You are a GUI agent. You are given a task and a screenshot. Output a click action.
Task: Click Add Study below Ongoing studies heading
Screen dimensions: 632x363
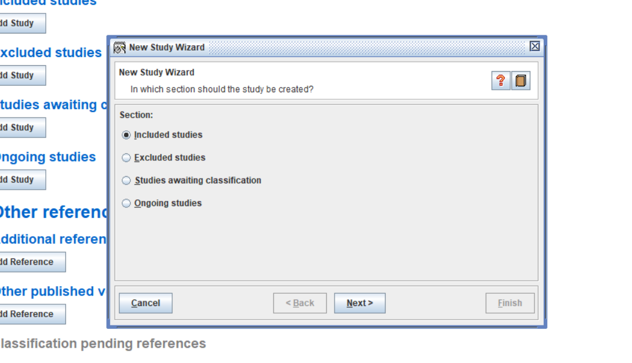pyautogui.click(x=21, y=180)
